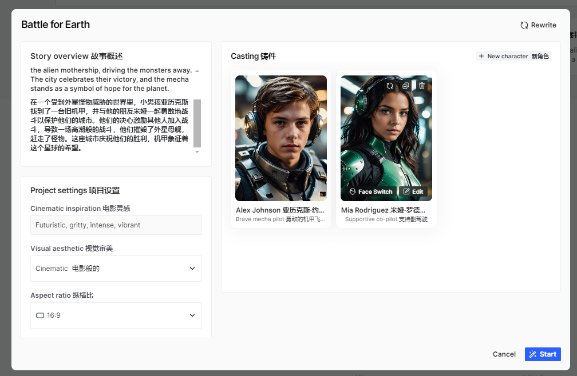
Task: Click the Aspect ratio label
Action: 62,295
